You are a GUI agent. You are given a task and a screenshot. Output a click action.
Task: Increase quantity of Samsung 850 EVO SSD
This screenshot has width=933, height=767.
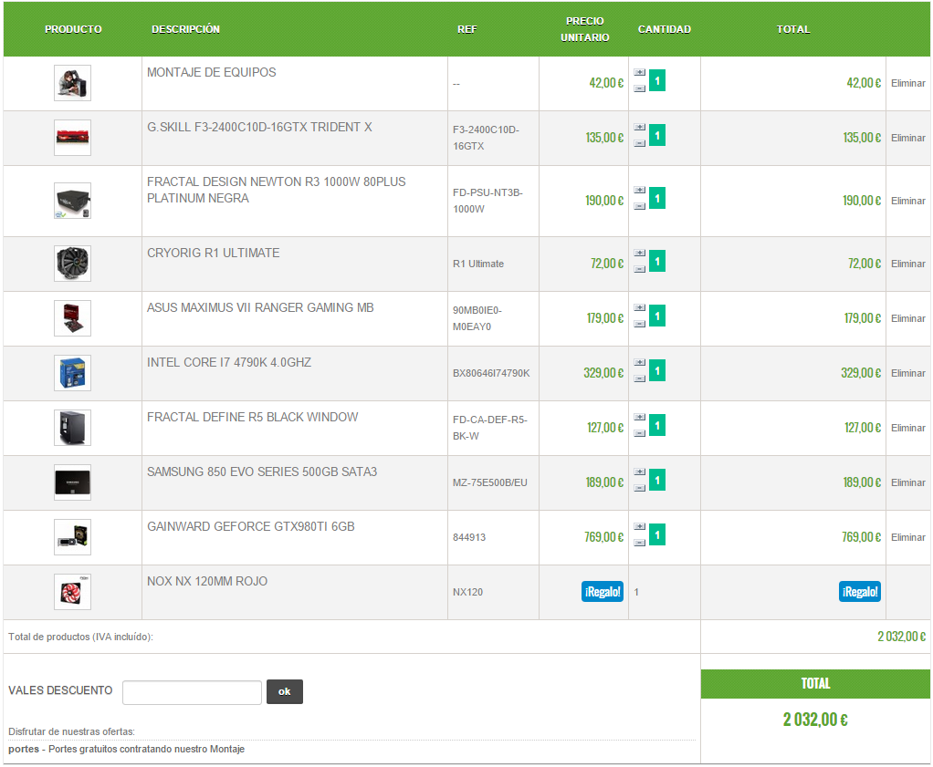point(640,472)
